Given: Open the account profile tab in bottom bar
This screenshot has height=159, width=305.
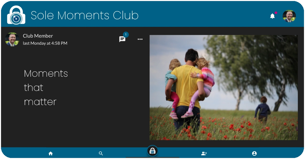Looking at the screenshot, I should click(254, 153).
